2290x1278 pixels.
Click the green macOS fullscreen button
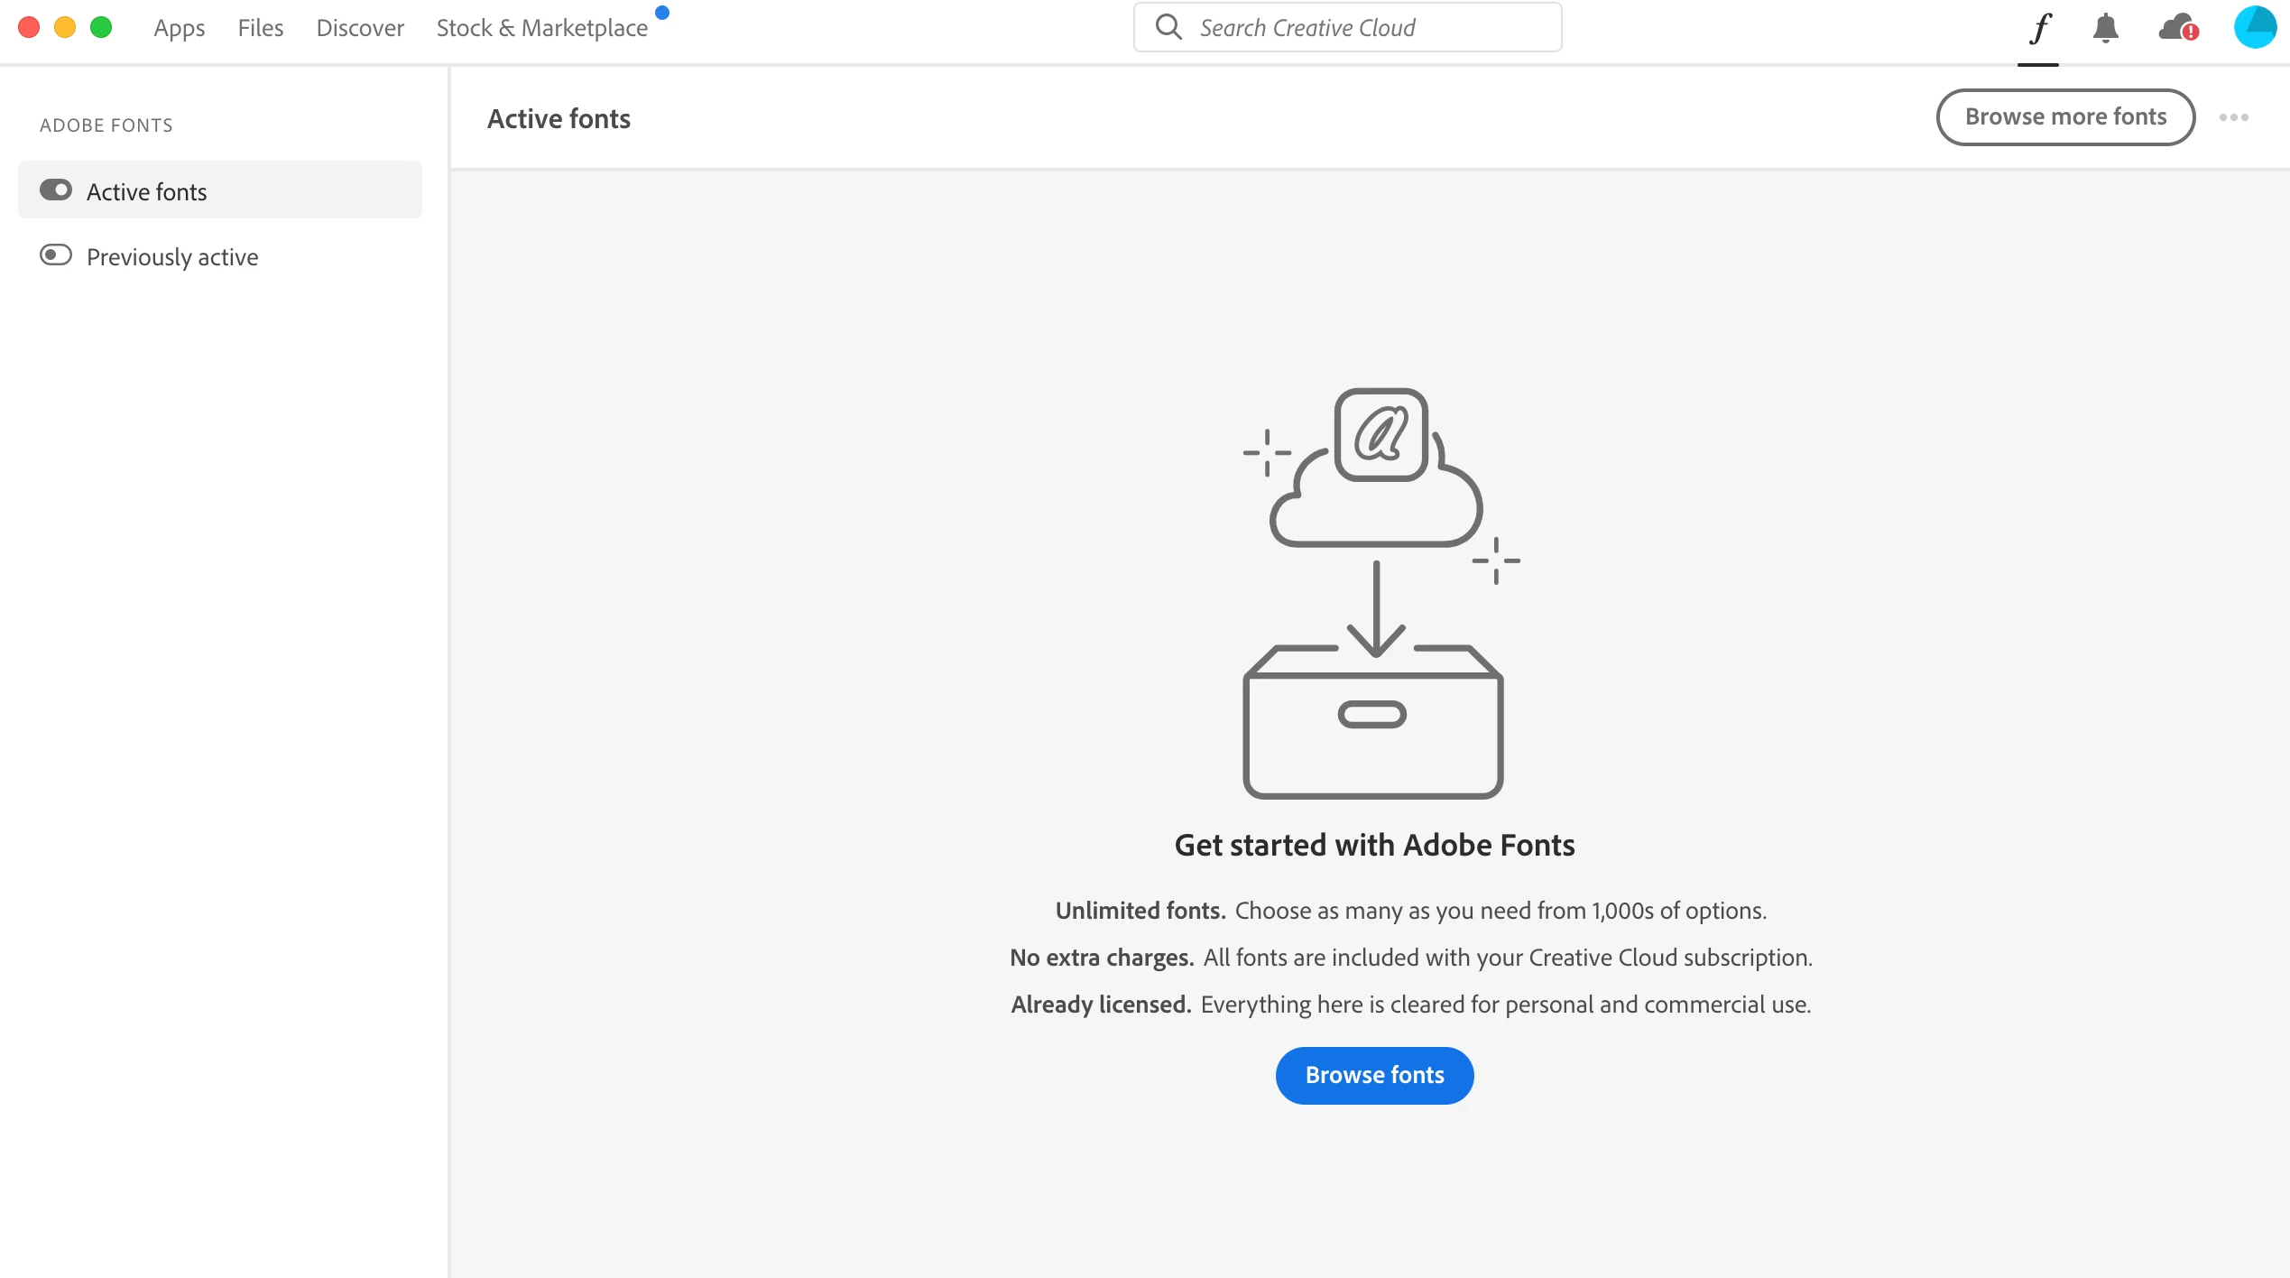[101, 27]
